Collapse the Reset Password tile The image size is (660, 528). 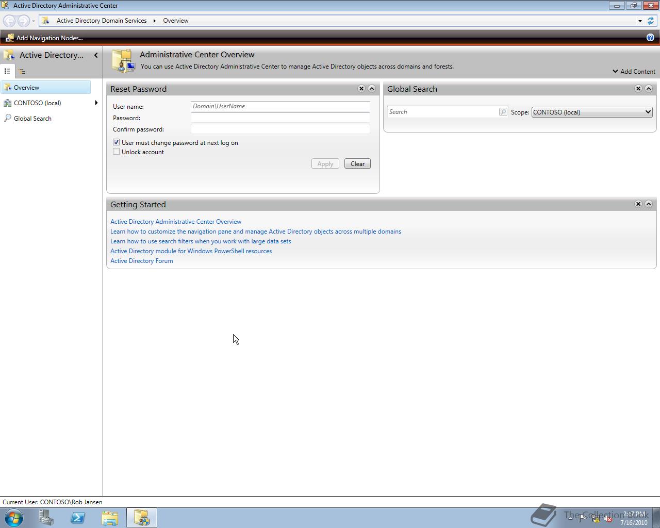point(372,89)
